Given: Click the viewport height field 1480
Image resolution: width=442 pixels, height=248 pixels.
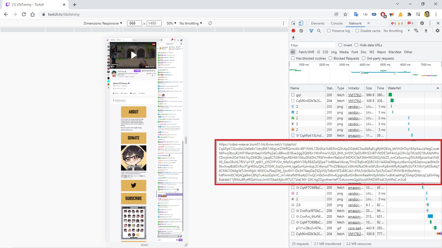Looking at the screenshot, I should (x=154, y=23).
